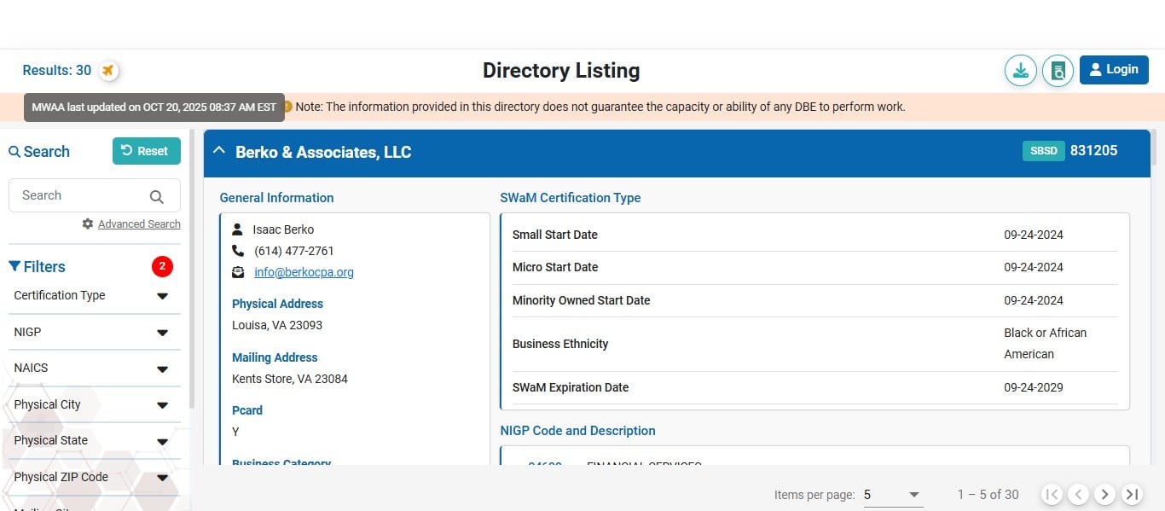The width and height of the screenshot is (1165, 511).
Task: Click the left sidebar scrollbar
Action: pyautogui.click(x=192, y=269)
